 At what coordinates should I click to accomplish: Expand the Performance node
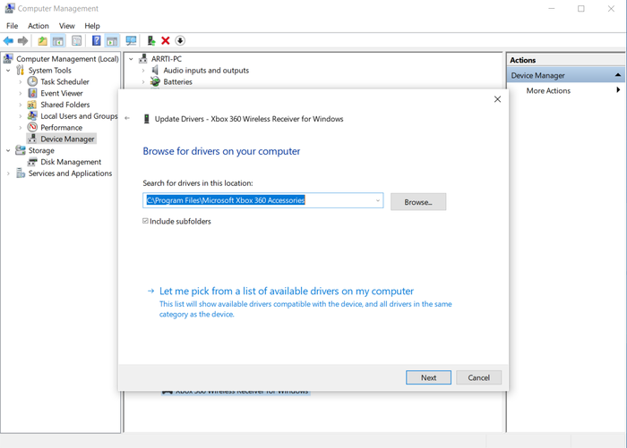(x=21, y=128)
